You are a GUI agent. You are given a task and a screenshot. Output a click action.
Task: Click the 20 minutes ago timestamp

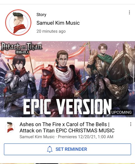pos(51,31)
